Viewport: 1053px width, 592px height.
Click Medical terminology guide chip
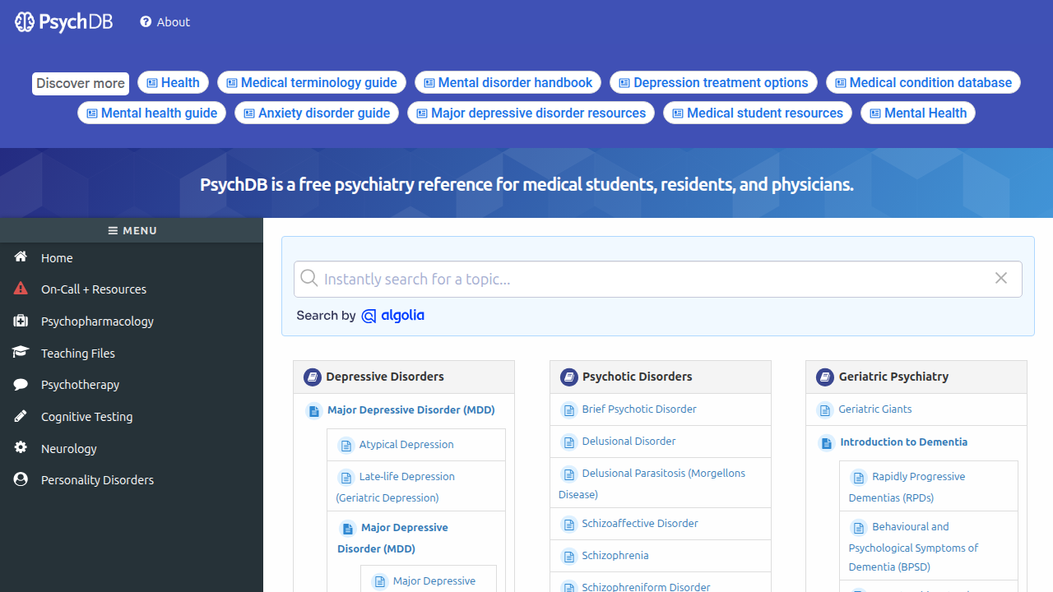click(x=312, y=82)
